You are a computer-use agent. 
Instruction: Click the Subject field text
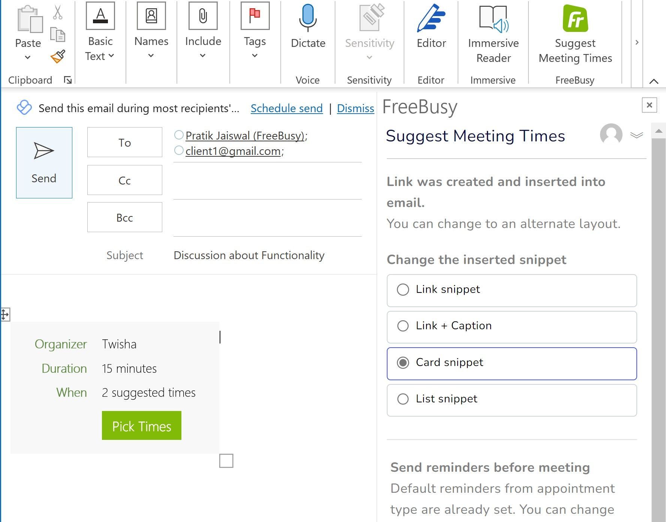pos(249,255)
